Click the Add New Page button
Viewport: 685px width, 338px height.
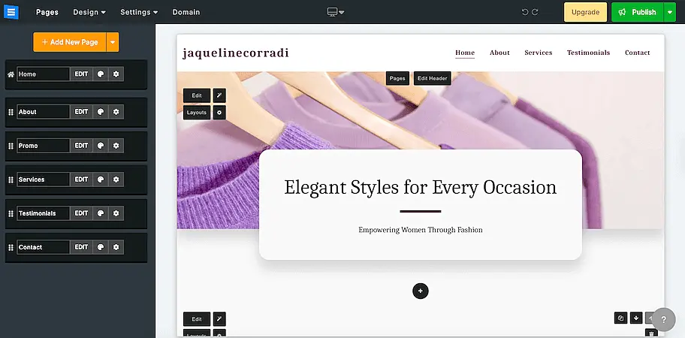point(69,42)
